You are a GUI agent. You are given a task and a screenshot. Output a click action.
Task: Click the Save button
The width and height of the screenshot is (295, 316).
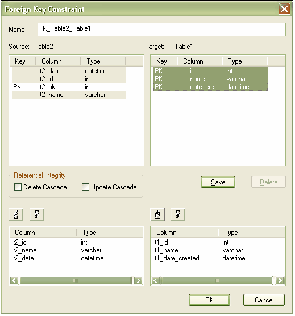coord(218,182)
